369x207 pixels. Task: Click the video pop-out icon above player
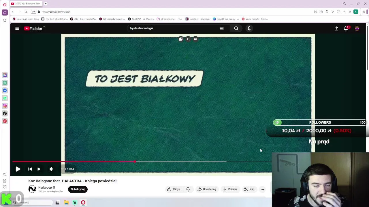pyautogui.click(x=181, y=39)
